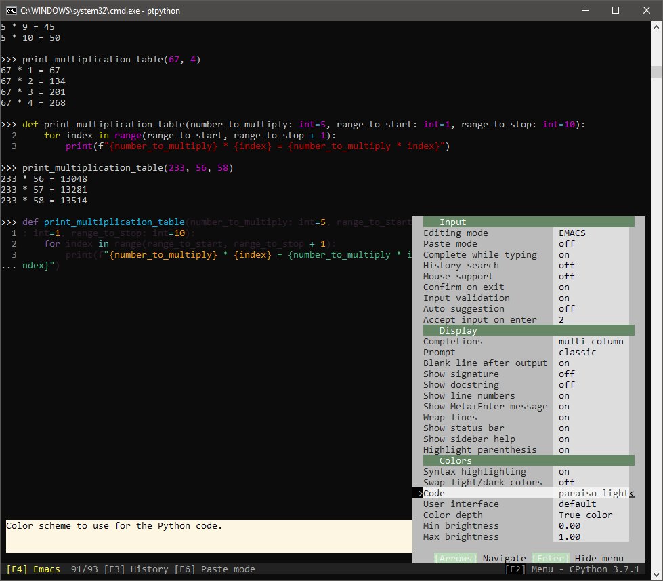Click the window scrollbar down arrow
This screenshot has height=581, width=663.
656,575
